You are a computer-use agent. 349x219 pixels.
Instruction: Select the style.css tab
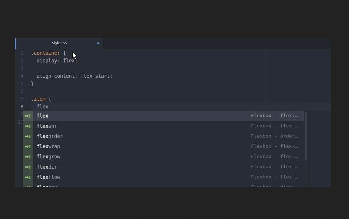pos(59,43)
